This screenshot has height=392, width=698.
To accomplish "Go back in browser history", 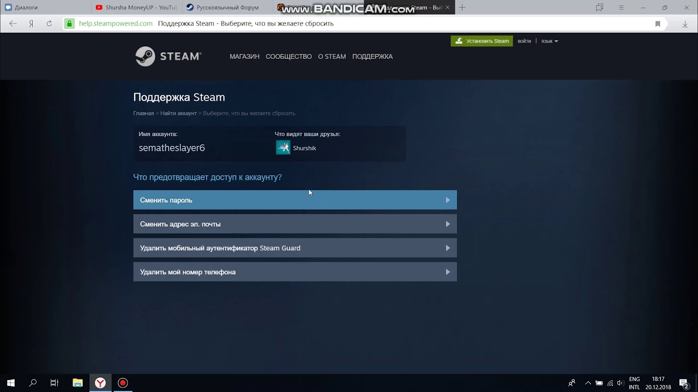I will click(x=13, y=23).
